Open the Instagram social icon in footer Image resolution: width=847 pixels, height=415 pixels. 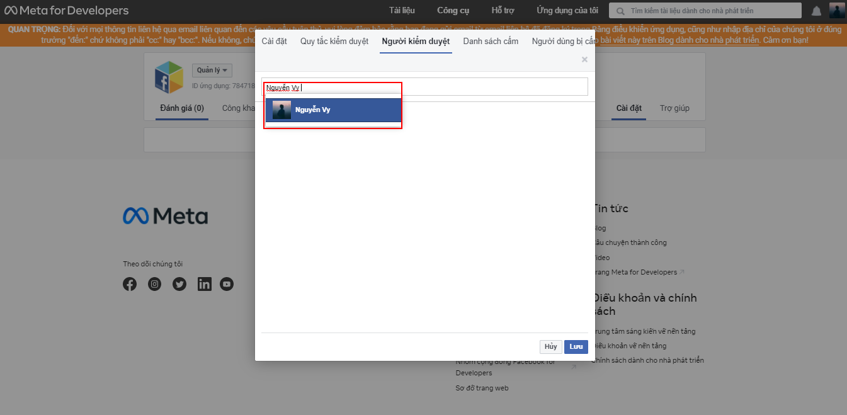[x=154, y=284]
